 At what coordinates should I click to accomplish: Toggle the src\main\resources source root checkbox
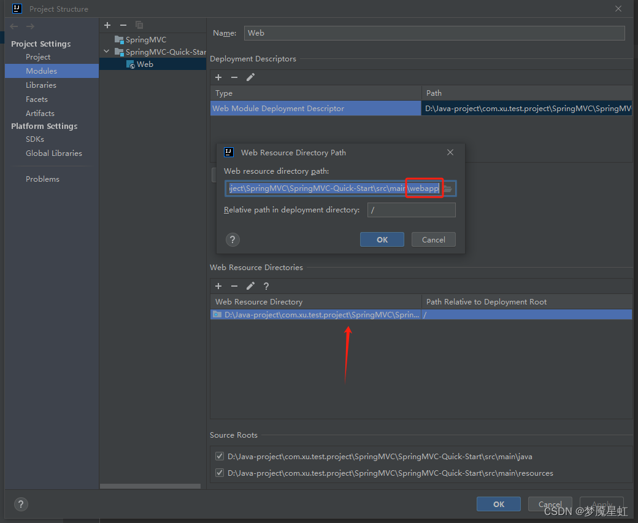coord(220,473)
